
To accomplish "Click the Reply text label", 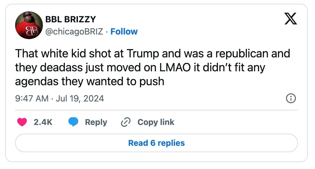I will [96, 122].
